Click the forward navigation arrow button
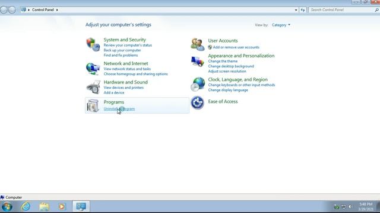This screenshot has width=380, height=213. [12, 10]
